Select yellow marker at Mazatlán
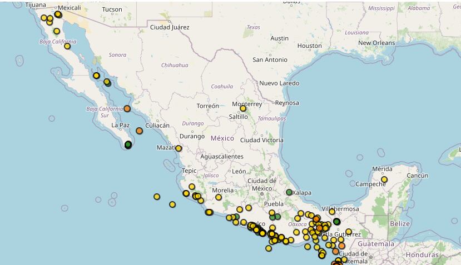Screen dimensions: 461x265 [x=179, y=148]
